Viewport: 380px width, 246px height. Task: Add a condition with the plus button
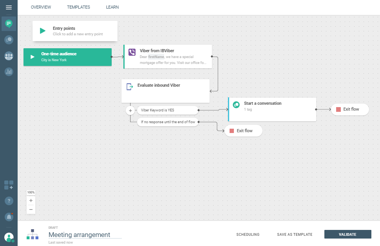(x=130, y=111)
